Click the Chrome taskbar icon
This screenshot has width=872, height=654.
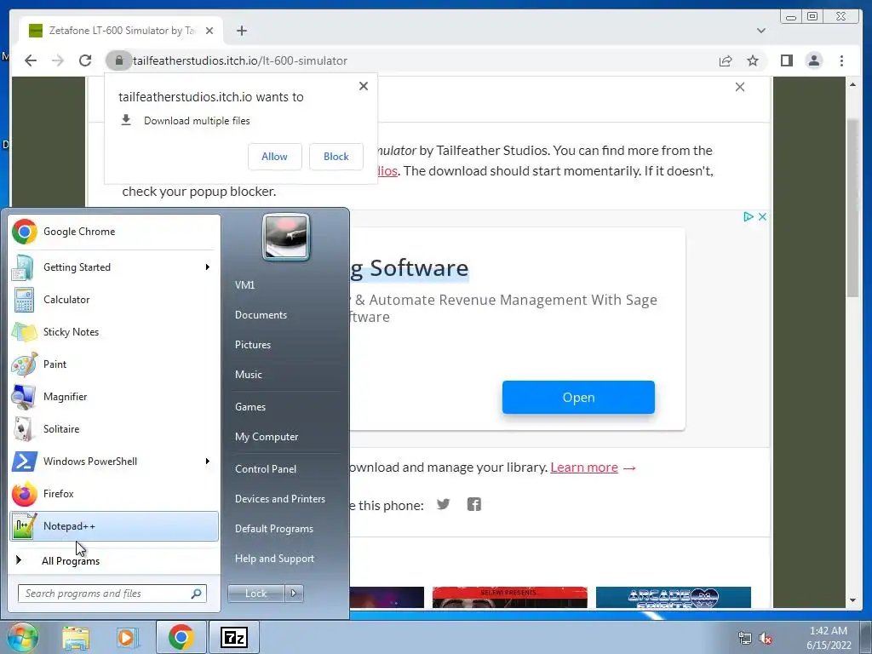point(181,637)
